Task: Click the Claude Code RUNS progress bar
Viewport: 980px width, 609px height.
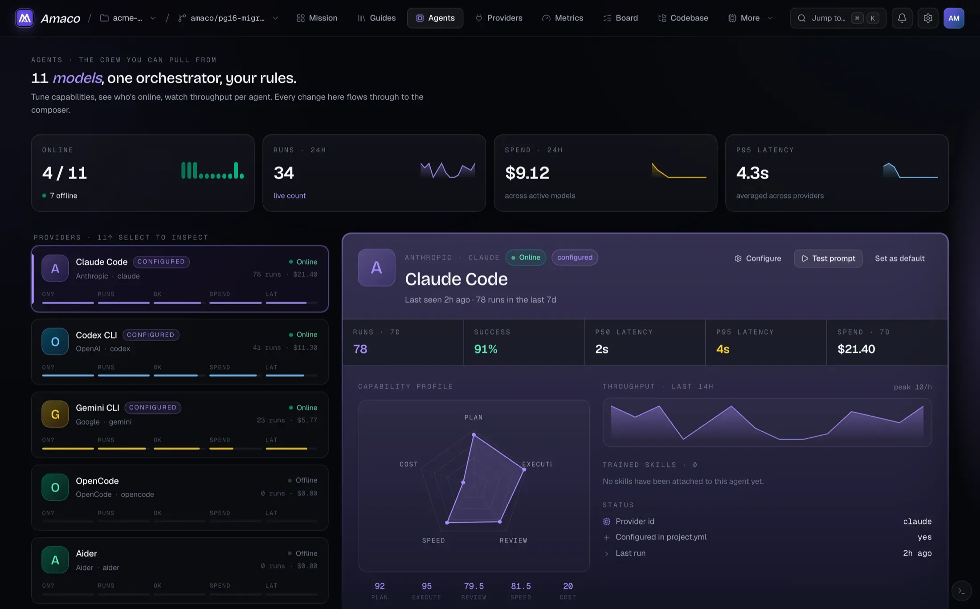Action: 124,303
